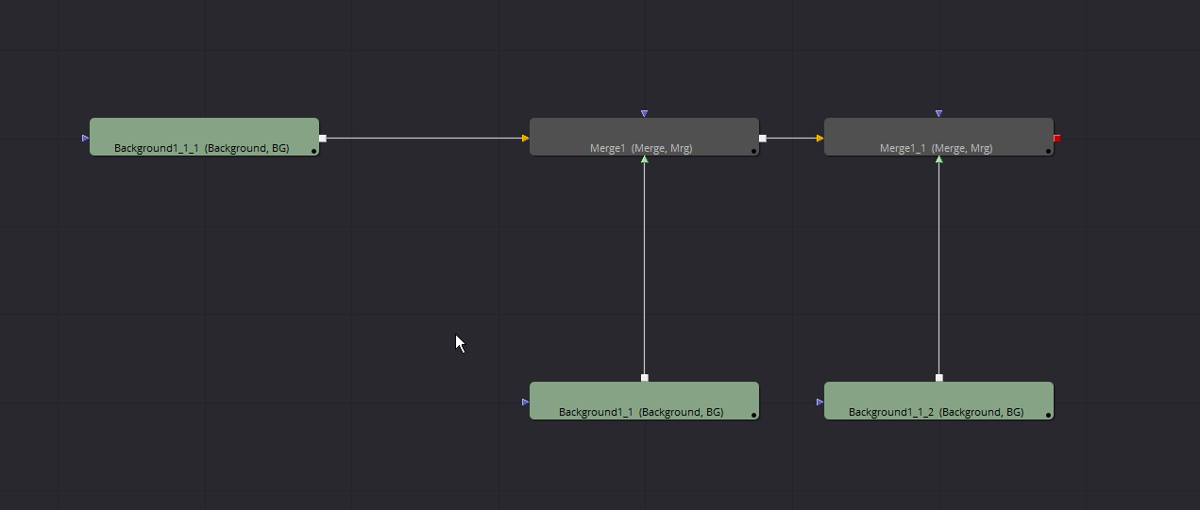Viewport: 1200px width, 510px height.
Task: Click the blue mask input above Merge1_1
Action: tap(939, 113)
